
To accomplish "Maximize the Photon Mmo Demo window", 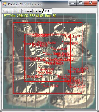I will coord(80,3).
